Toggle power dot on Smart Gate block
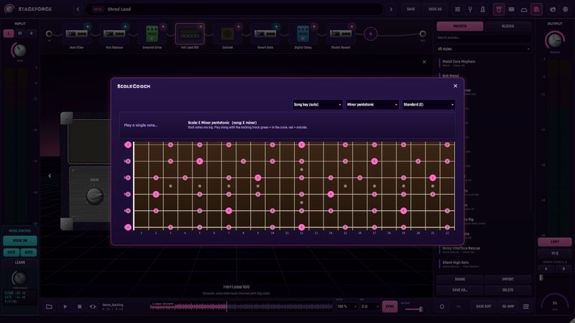 point(276,27)
